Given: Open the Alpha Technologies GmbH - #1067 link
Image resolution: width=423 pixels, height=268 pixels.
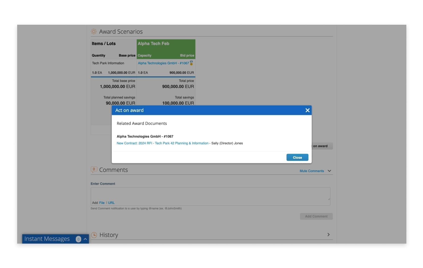Looking at the screenshot, I should pyautogui.click(x=163, y=63).
